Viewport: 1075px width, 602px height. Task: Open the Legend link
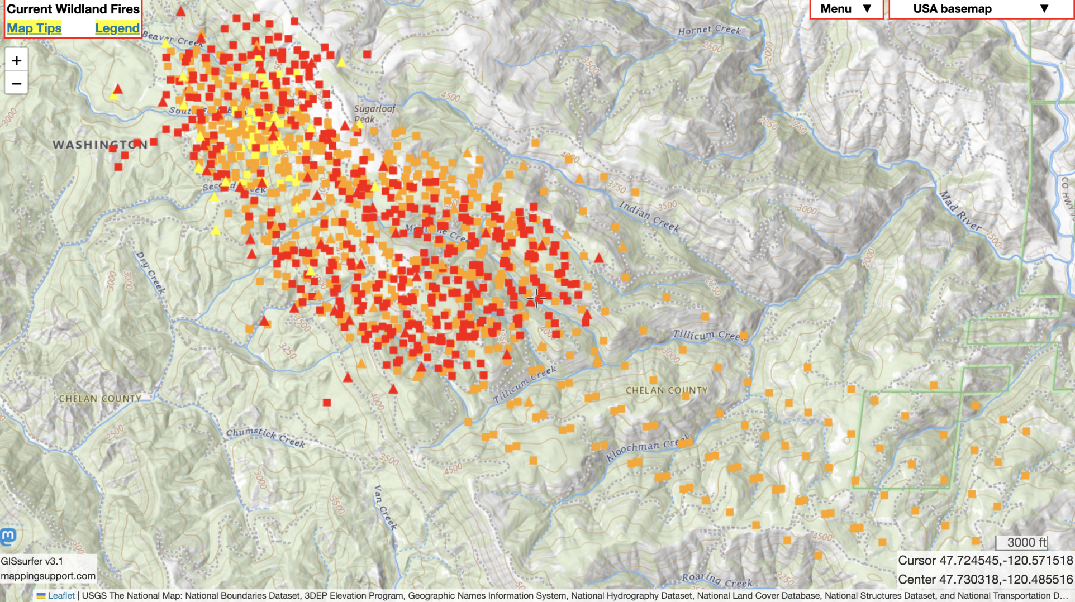(x=117, y=28)
